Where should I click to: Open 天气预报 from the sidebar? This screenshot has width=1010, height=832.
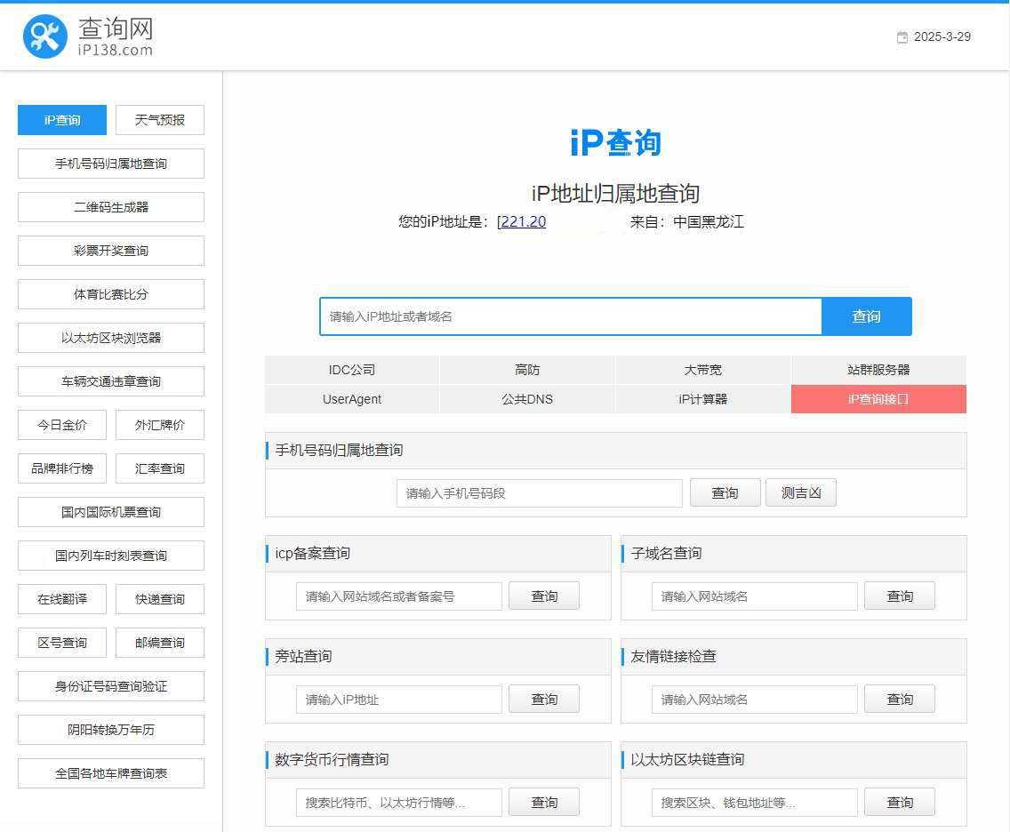[159, 120]
